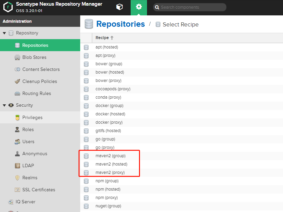Click the Privileges medal icon
Screen dimensions: 283x212
point(17,118)
